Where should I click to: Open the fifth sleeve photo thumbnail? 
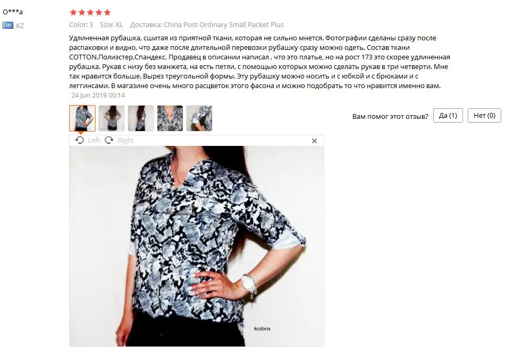tap(199, 118)
